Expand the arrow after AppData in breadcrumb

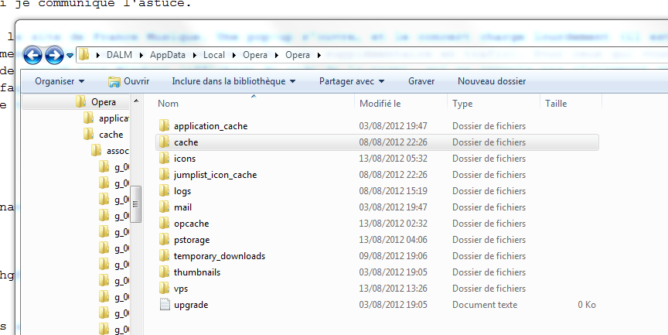[194, 55]
